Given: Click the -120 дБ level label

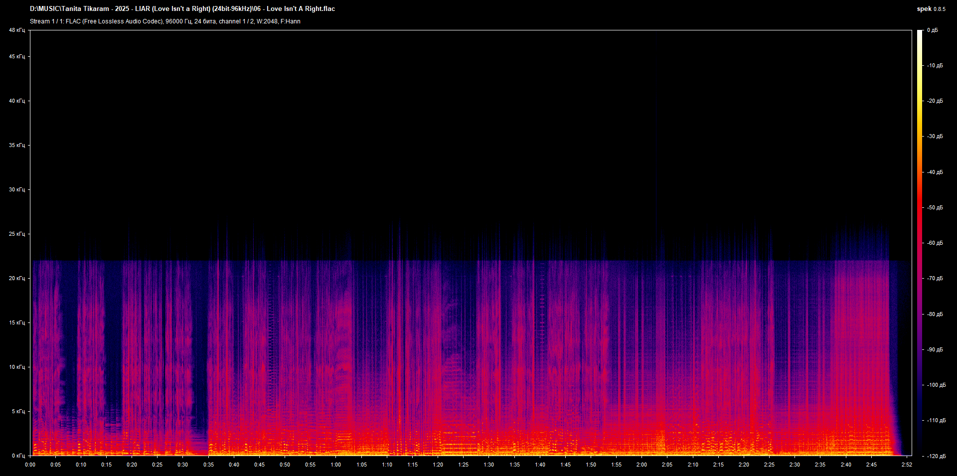Looking at the screenshot, I should [x=936, y=456].
